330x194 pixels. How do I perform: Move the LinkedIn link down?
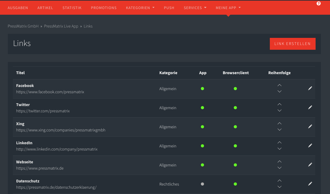click(x=279, y=149)
